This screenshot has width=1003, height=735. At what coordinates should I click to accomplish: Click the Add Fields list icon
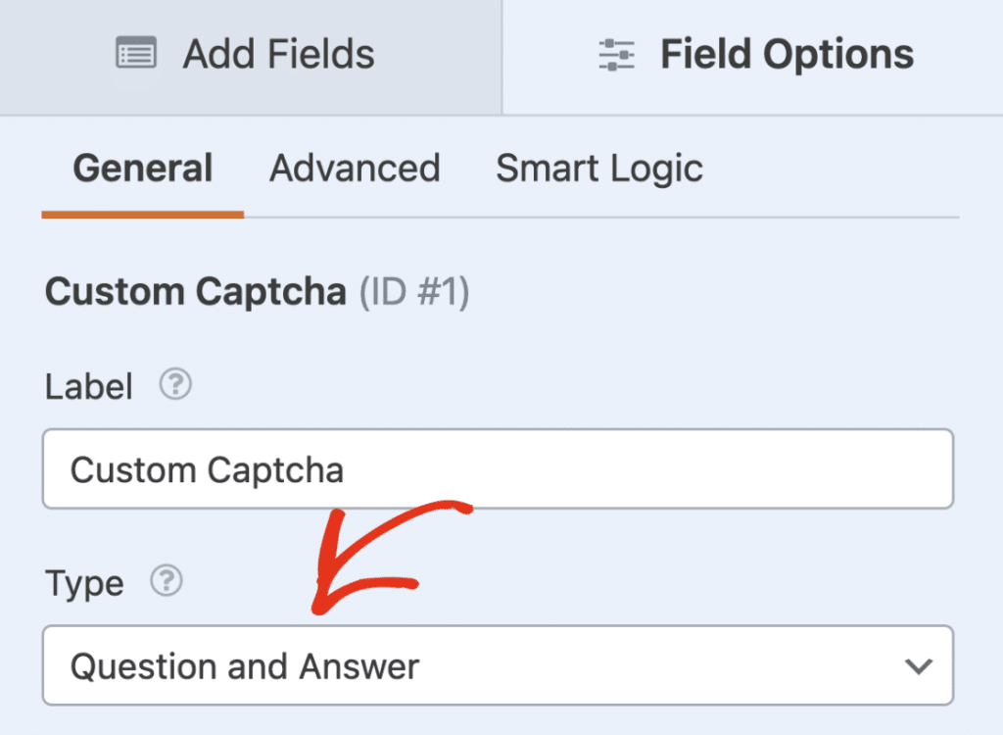pos(135,54)
